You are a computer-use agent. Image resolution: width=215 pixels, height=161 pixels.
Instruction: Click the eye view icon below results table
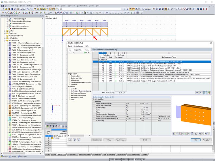pos(197,92)
